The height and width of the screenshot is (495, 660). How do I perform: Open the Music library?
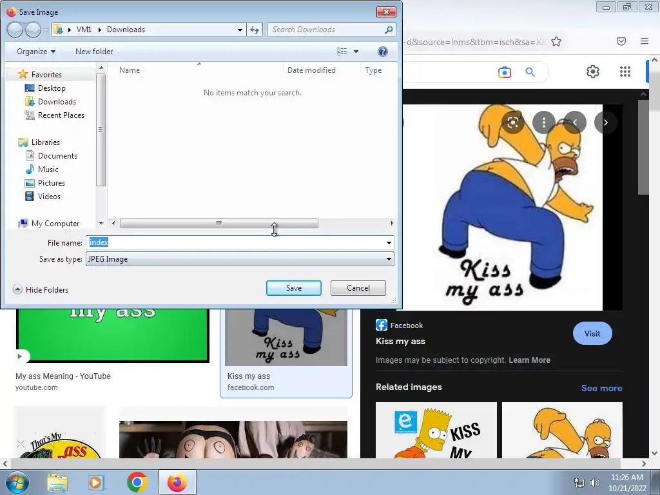(x=48, y=170)
